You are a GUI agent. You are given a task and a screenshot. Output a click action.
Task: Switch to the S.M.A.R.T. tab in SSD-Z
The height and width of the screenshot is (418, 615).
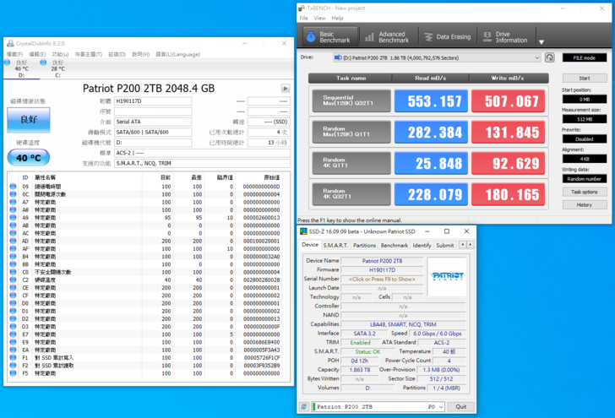(x=335, y=245)
